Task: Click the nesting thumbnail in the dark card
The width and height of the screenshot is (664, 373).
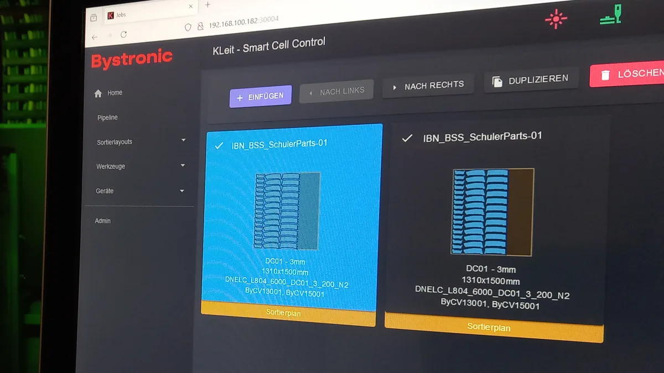Action: [x=492, y=212]
